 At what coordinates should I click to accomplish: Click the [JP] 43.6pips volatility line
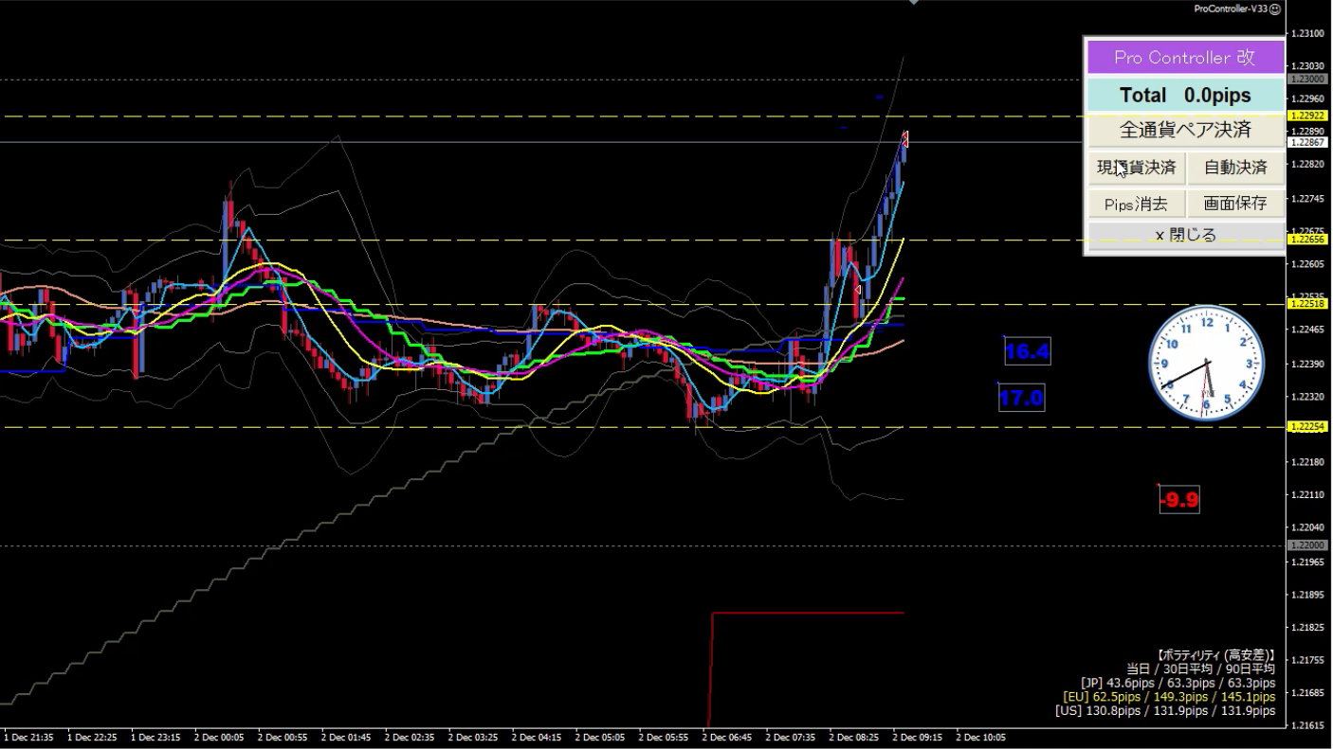point(1178,682)
